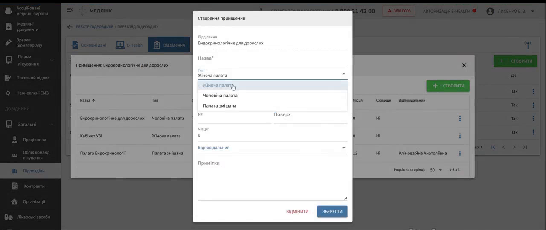Open Пакетний підпис signature icon
This screenshot has height=230, width=546.
click(8, 78)
